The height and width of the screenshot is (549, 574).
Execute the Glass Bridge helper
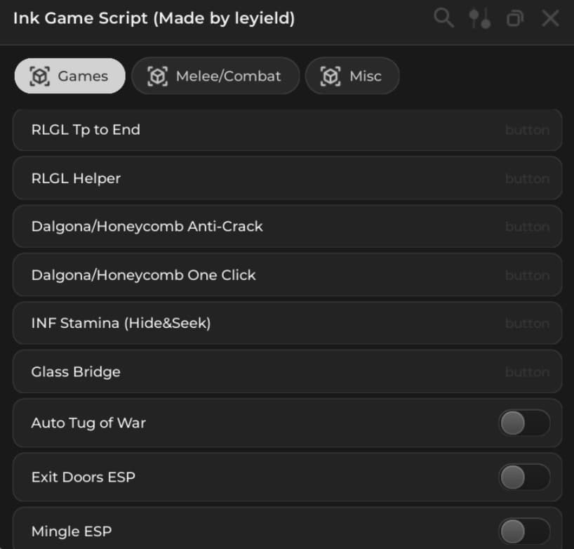pos(287,371)
